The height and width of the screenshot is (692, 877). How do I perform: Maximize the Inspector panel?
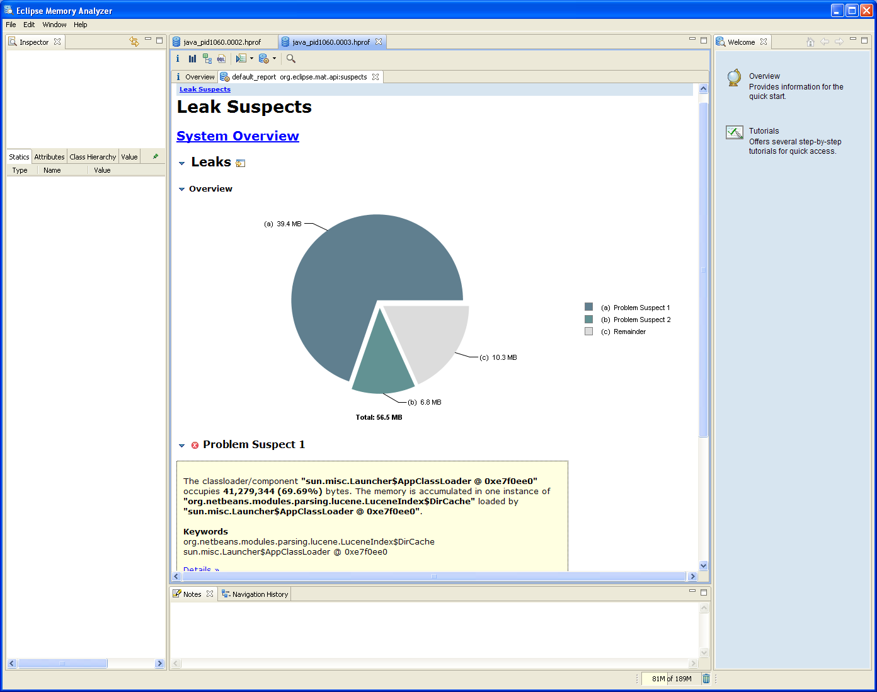[159, 40]
